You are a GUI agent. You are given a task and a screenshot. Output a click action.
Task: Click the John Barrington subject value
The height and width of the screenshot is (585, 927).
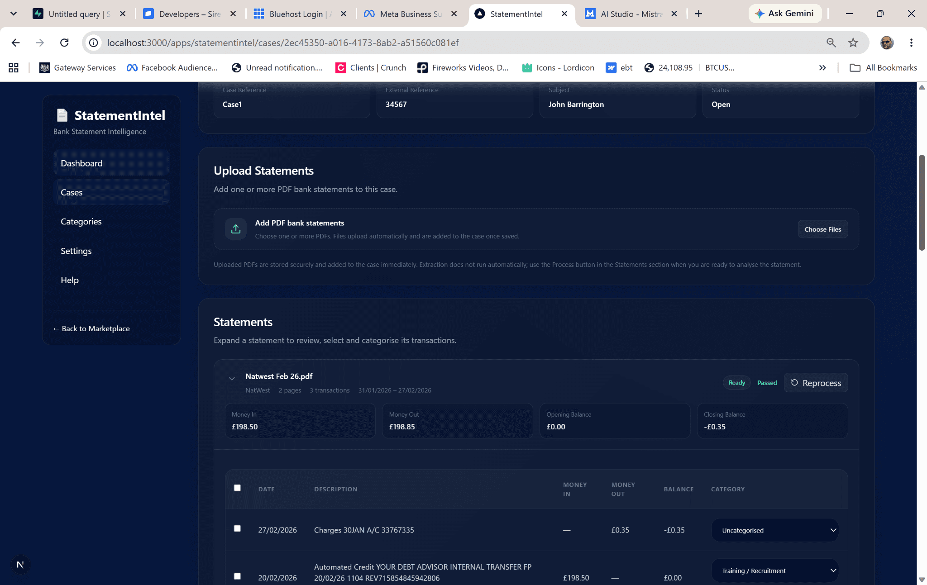click(576, 105)
